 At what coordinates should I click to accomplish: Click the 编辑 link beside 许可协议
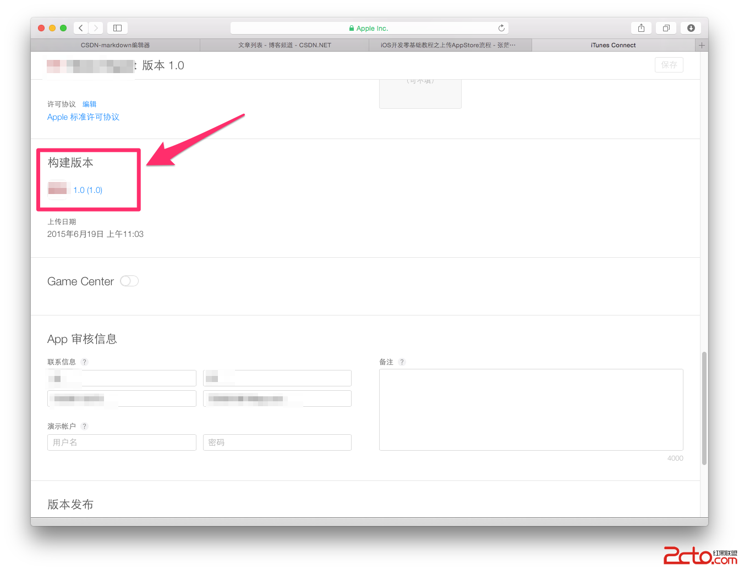click(89, 104)
